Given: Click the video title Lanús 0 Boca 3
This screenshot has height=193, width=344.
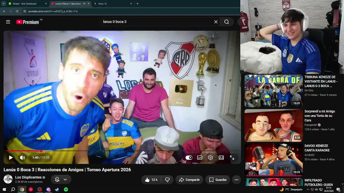Looking at the screenshot, I should point(67,170).
